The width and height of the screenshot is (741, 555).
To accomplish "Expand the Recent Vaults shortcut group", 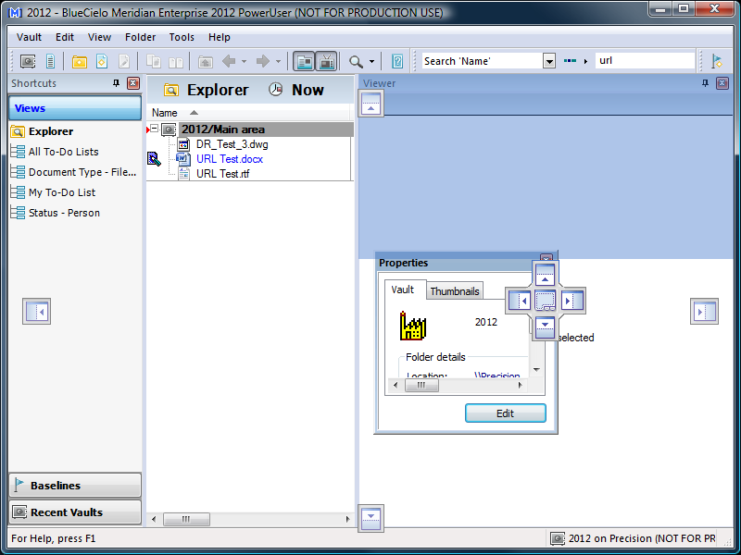I will (75, 512).
